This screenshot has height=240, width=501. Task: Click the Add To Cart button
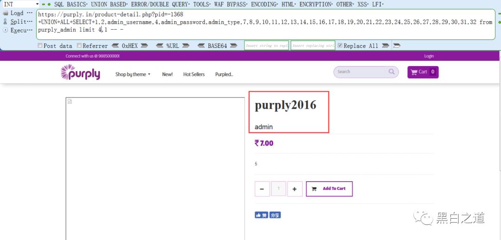pyautogui.click(x=329, y=189)
